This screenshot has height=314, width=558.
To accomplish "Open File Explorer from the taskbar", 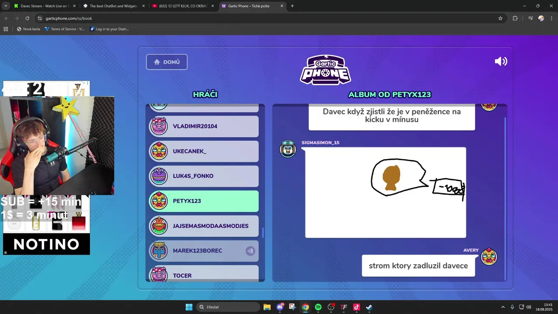I will tap(267, 307).
